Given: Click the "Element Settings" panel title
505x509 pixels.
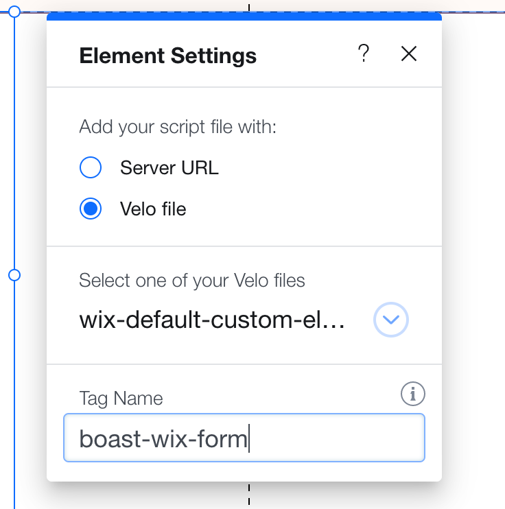Looking at the screenshot, I should pyautogui.click(x=168, y=56).
